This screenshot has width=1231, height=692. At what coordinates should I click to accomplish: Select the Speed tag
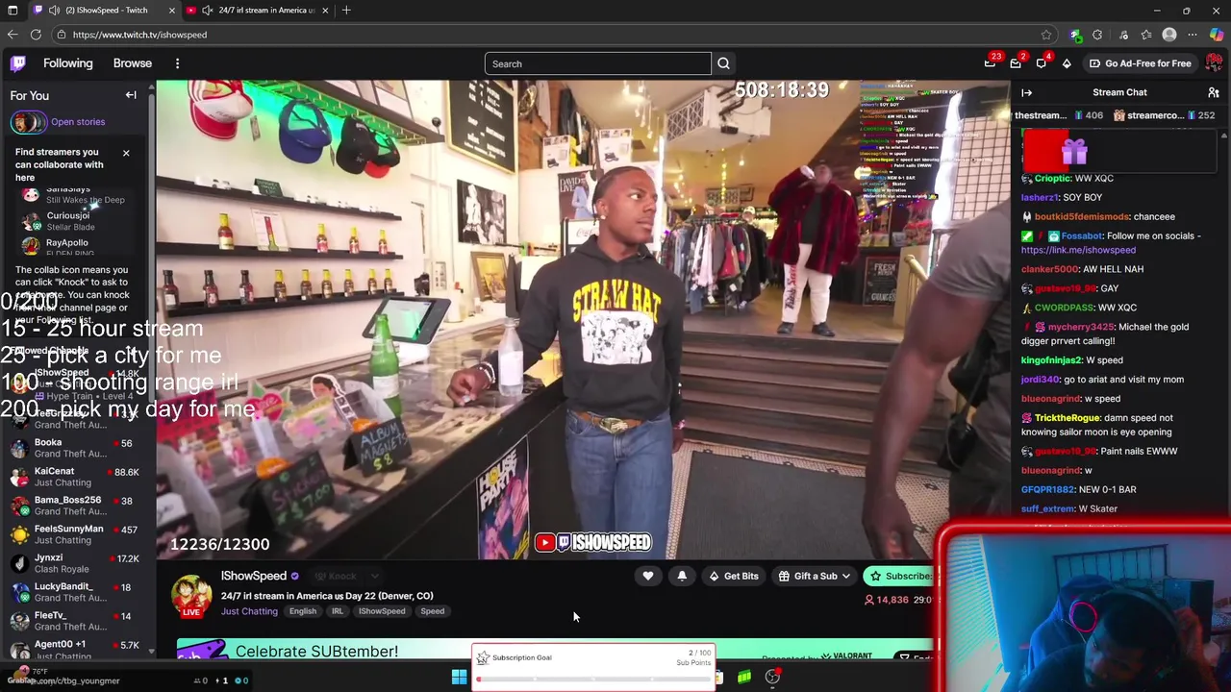(x=432, y=611)
